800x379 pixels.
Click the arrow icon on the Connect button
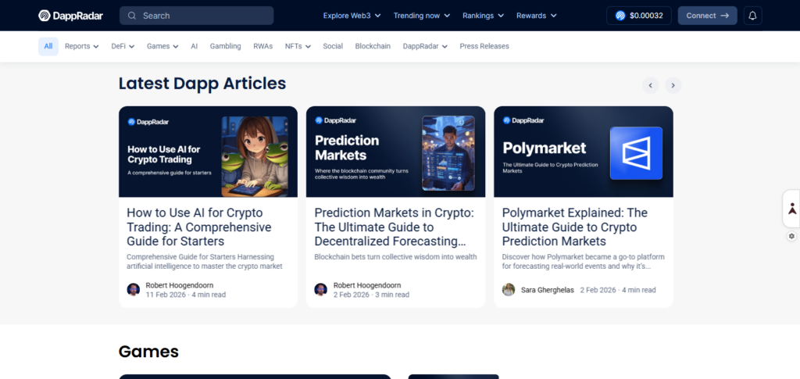[x=724, y=16]
